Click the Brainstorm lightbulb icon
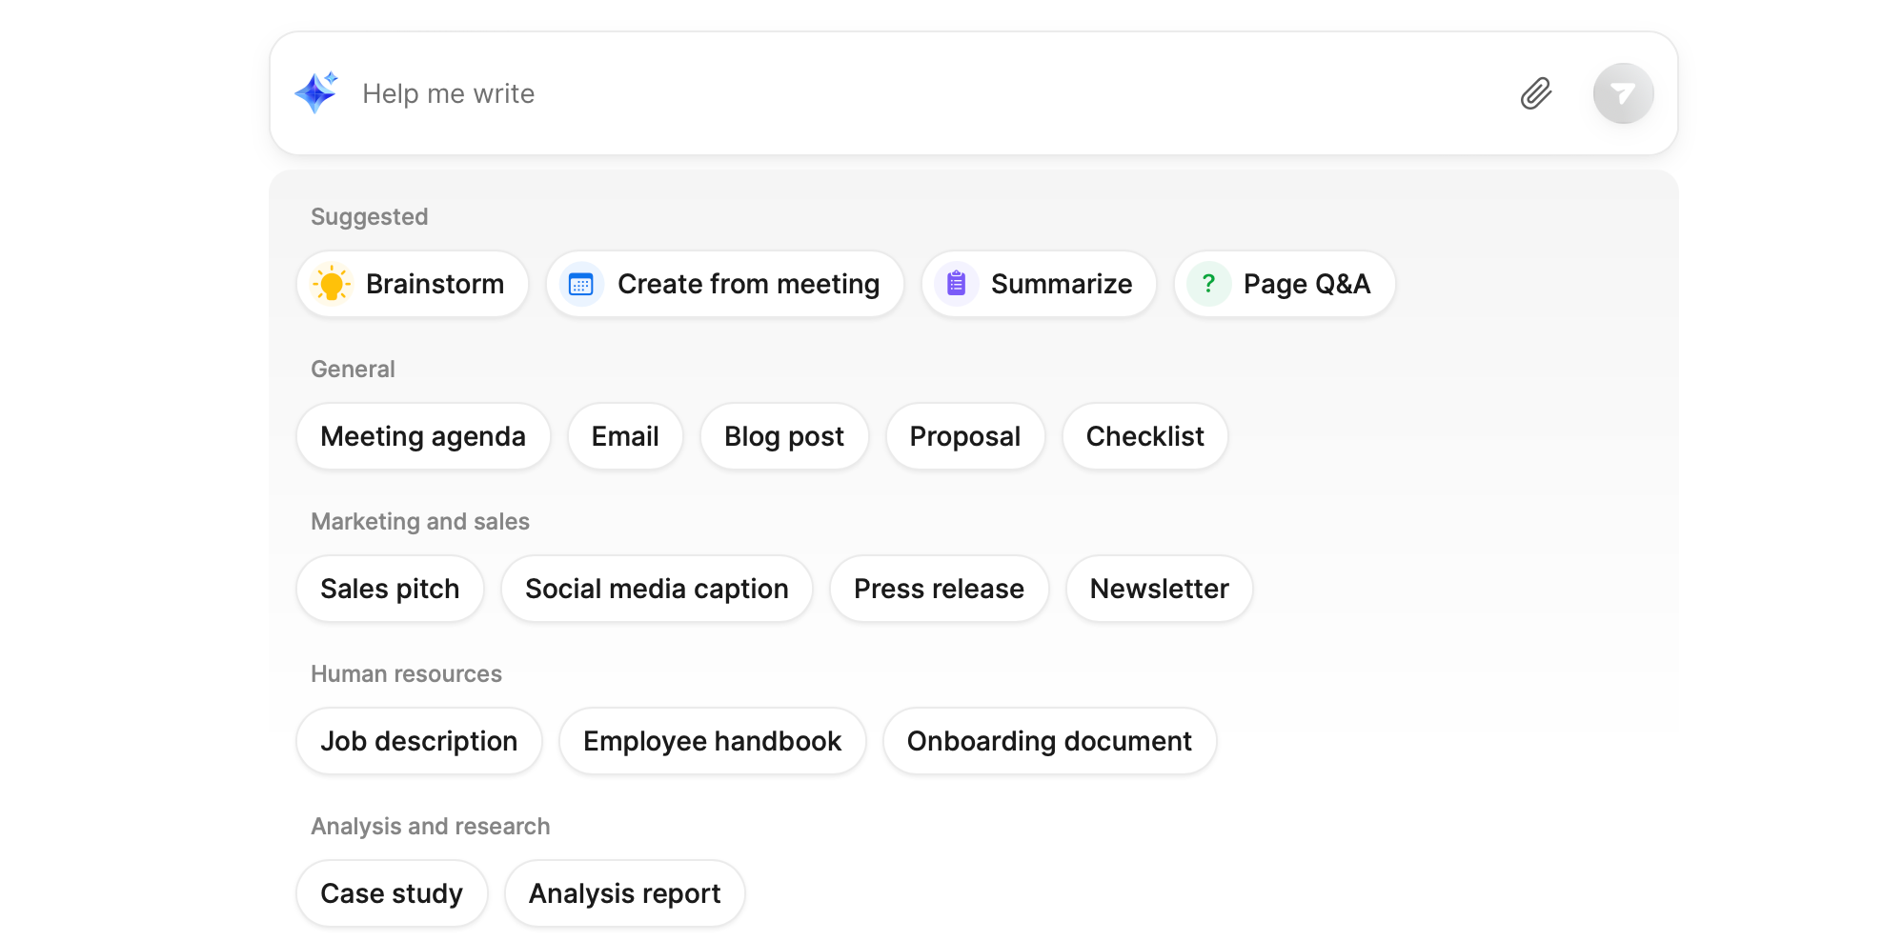The width and height of the screenshot is (1883, 941). (x=332, y=284)
